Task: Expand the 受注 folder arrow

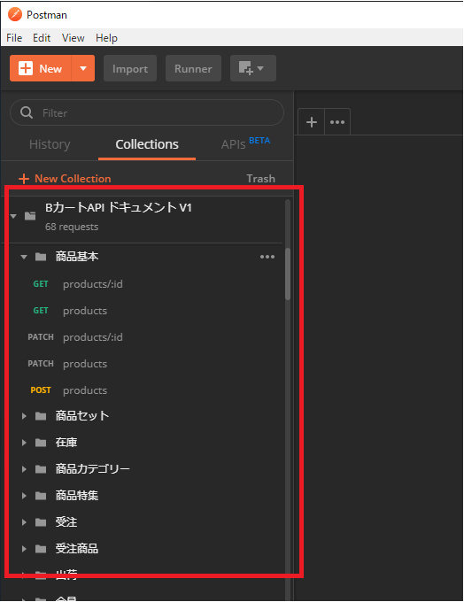Action: coord(24,522)
